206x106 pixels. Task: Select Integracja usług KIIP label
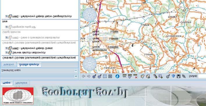coord(24,27)
